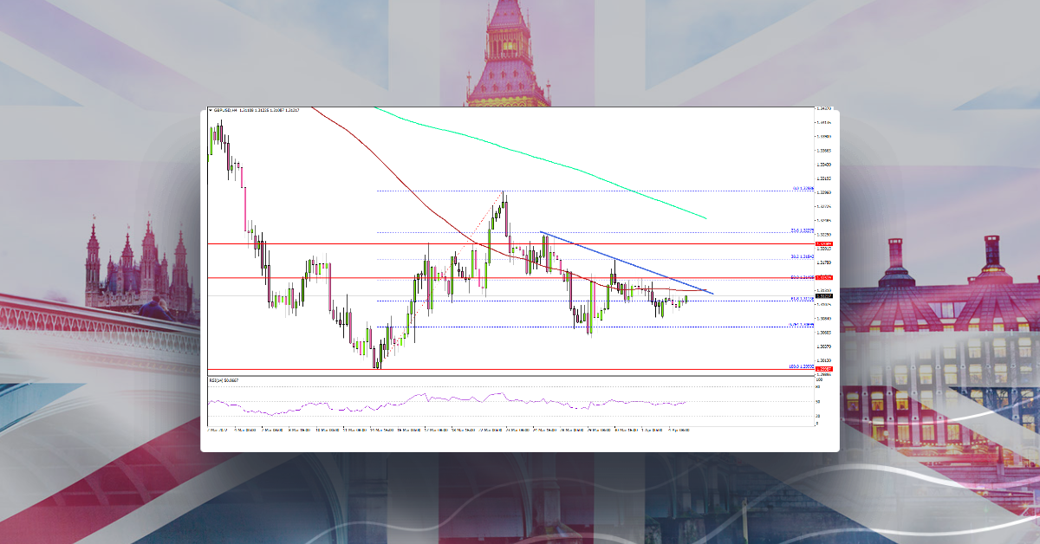Click the 1 Apr 04:00 time axis label

tap(653, 427)
